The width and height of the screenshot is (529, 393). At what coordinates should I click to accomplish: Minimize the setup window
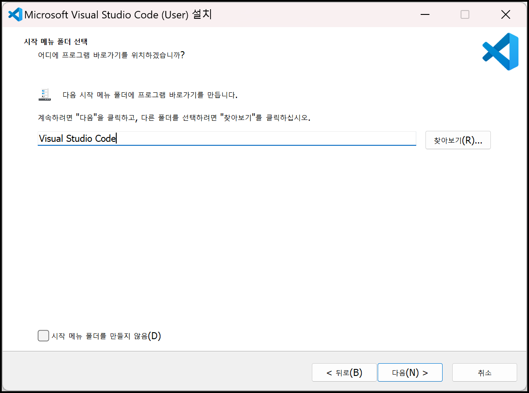(x=425, y=14)
